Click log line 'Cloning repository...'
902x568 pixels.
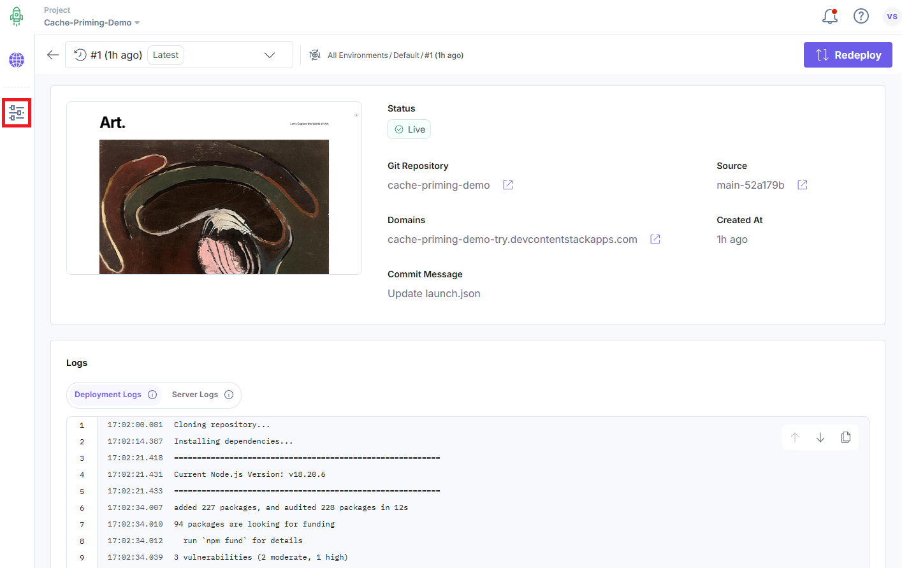coord(222,425)
